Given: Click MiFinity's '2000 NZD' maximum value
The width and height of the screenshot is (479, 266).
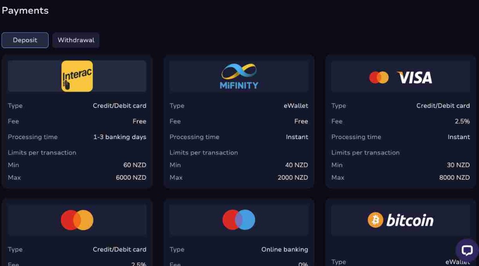Looking at the screenshot, I should click(293, 178).
